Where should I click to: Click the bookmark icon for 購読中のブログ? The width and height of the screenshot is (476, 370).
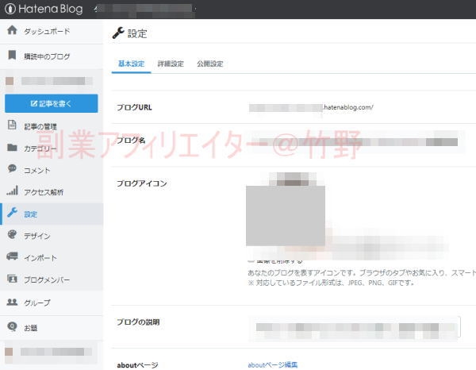(12, 56)
